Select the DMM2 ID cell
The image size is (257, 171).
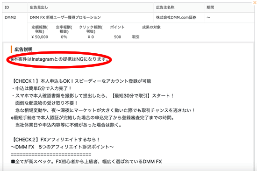[10, 17]
